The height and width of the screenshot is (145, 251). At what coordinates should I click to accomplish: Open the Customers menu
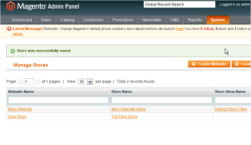click(93, 20)
